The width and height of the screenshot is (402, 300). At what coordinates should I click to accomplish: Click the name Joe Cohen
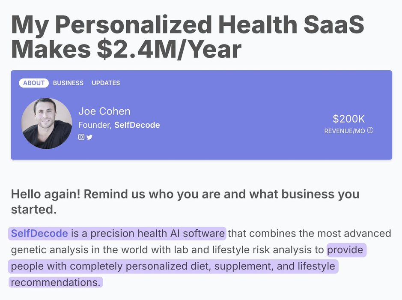point(104,111)
